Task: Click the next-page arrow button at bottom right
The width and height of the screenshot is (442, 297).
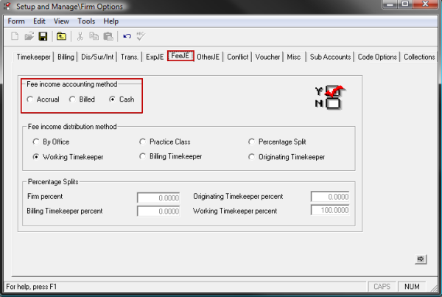Action: tap(421, 259)
